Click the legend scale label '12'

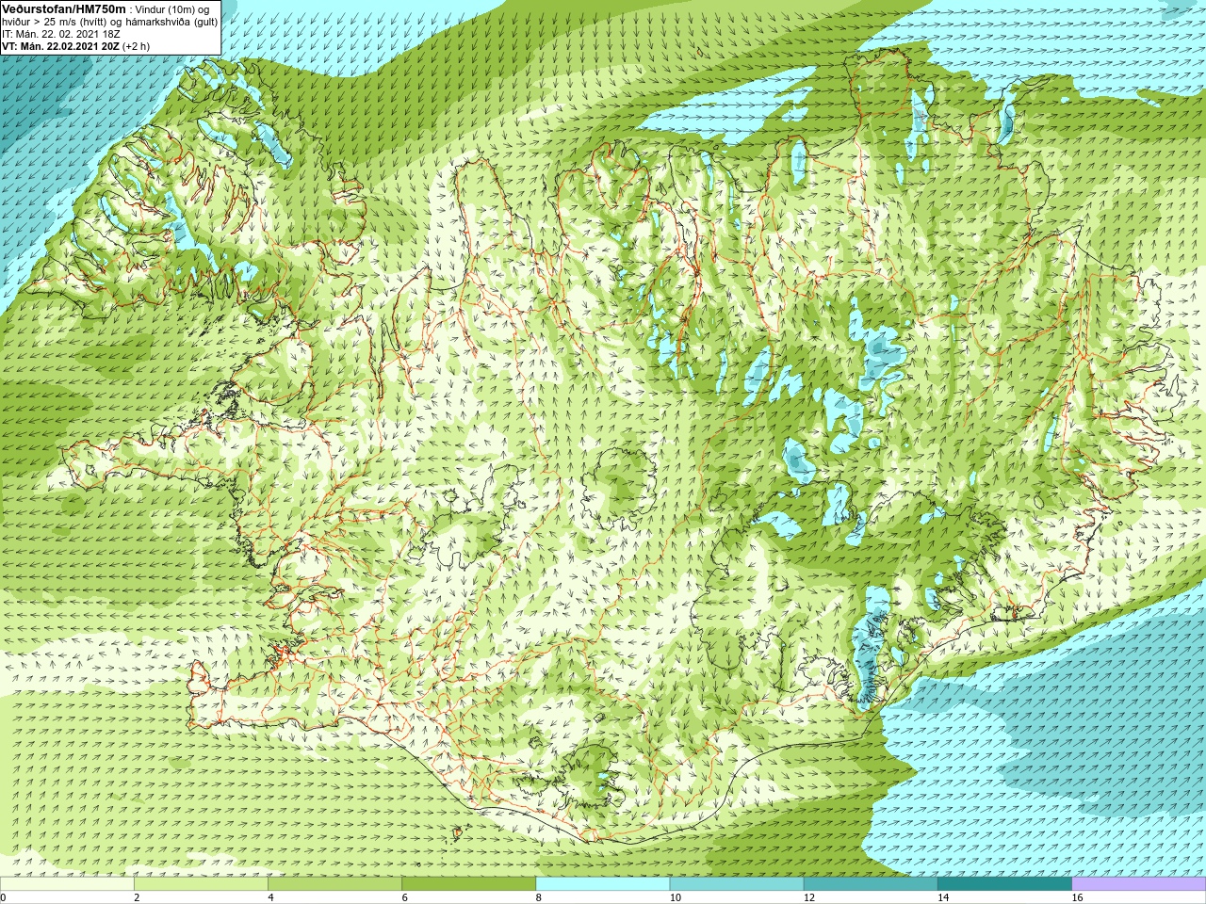[809, 897]
